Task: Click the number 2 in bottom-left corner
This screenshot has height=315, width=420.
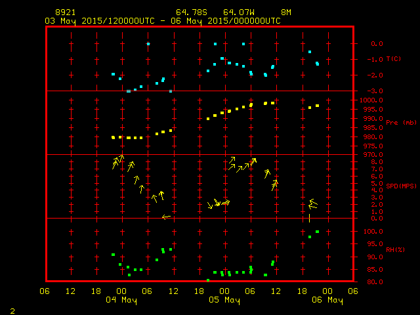Action: coord(12,310)
